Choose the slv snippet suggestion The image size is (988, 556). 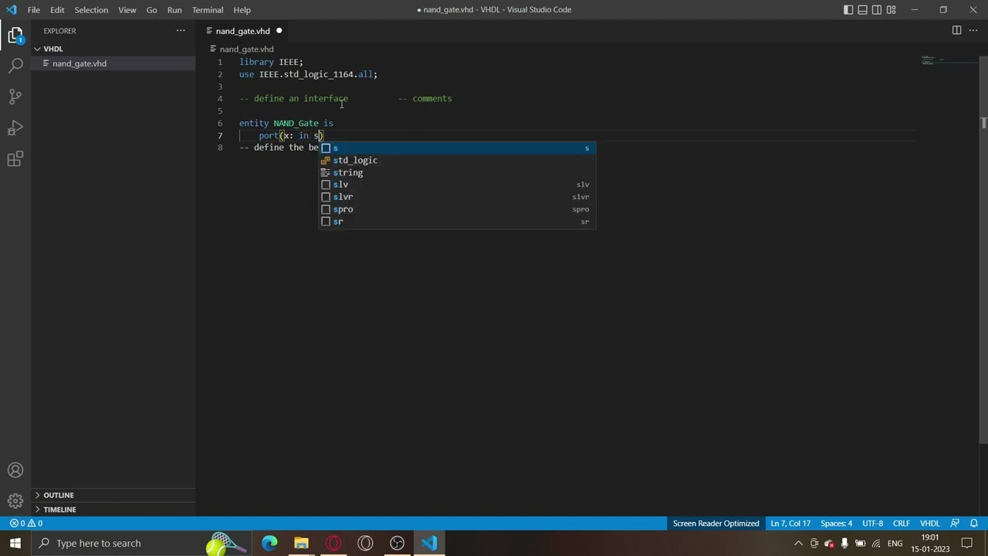(457, 185)
